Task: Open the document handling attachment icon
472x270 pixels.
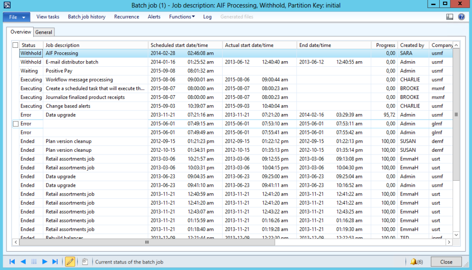Action: pyautogui.click(x=85, y=262)
